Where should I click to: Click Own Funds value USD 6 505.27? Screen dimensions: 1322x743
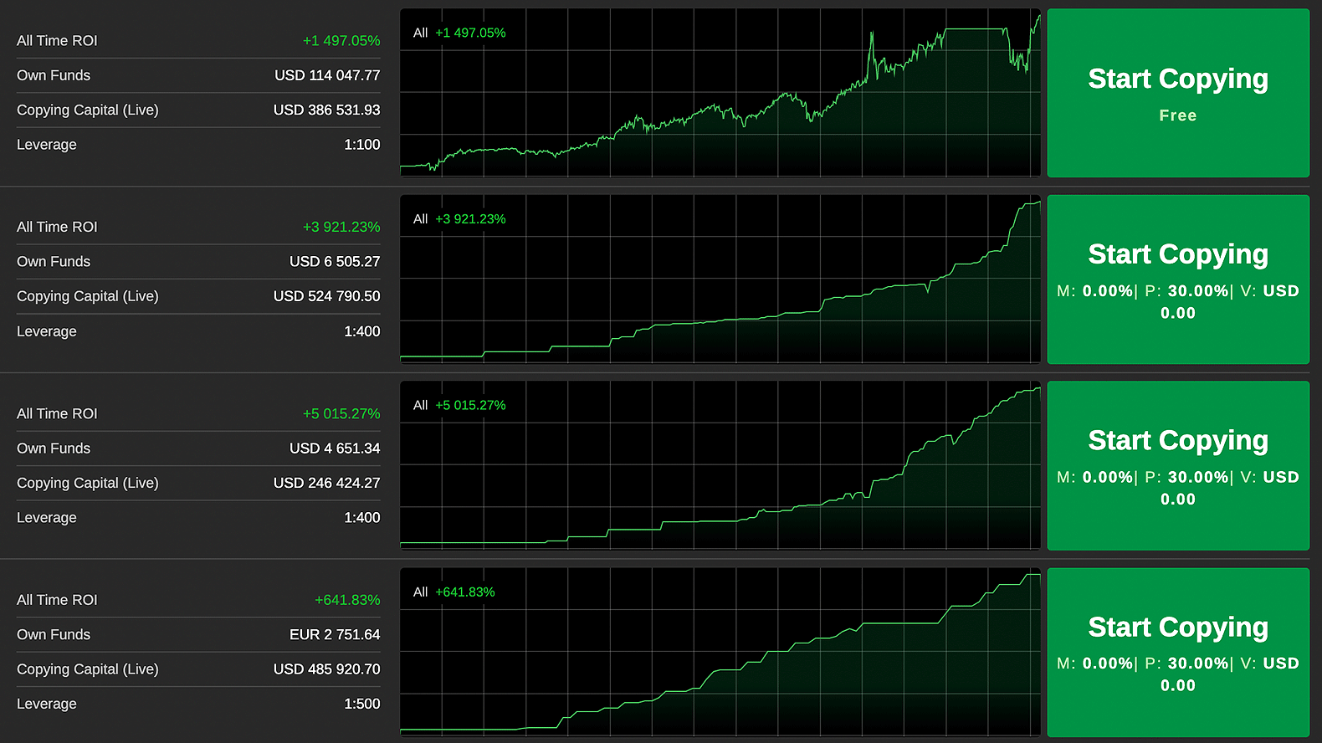point(335,262)
